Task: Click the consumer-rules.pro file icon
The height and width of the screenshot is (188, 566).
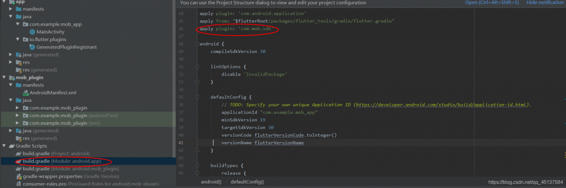Action: tap(18, 184)
